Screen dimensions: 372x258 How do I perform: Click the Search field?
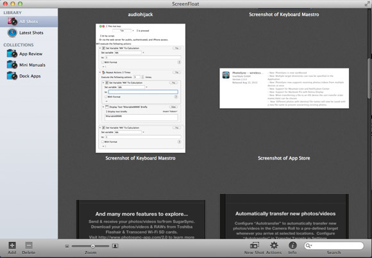[x=334, y=246]
